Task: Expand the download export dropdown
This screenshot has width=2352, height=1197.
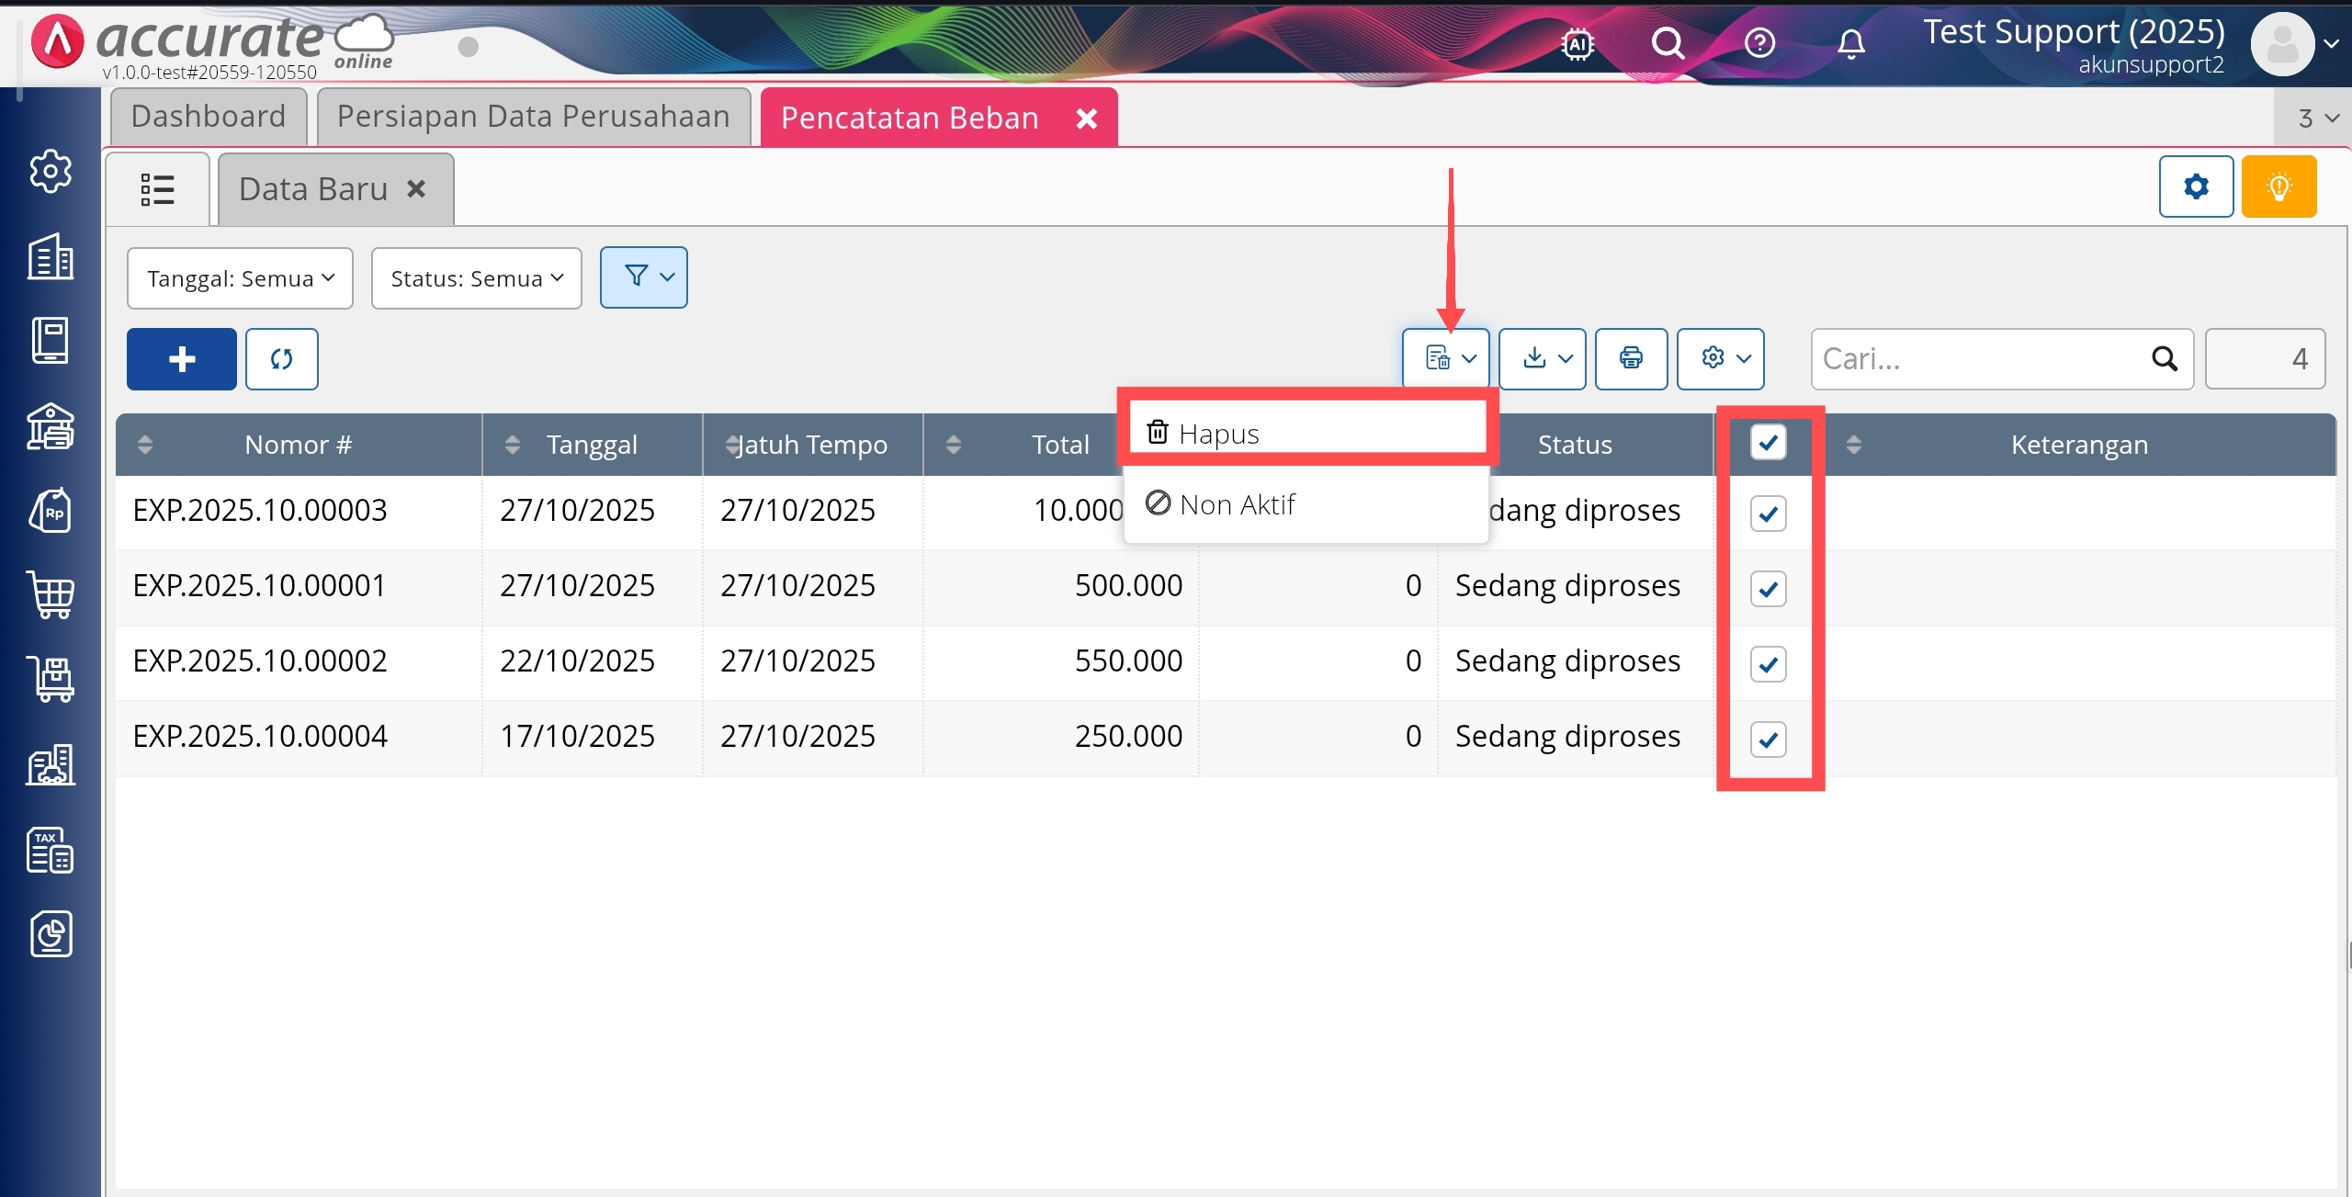Action: 1542,358
